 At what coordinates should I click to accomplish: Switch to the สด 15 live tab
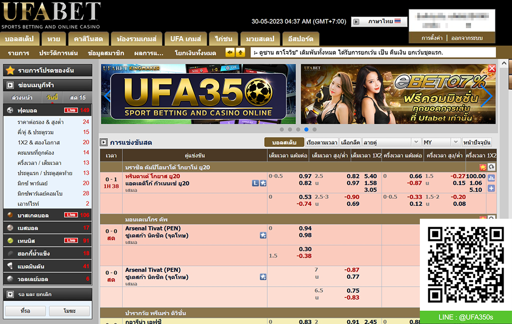77,98
